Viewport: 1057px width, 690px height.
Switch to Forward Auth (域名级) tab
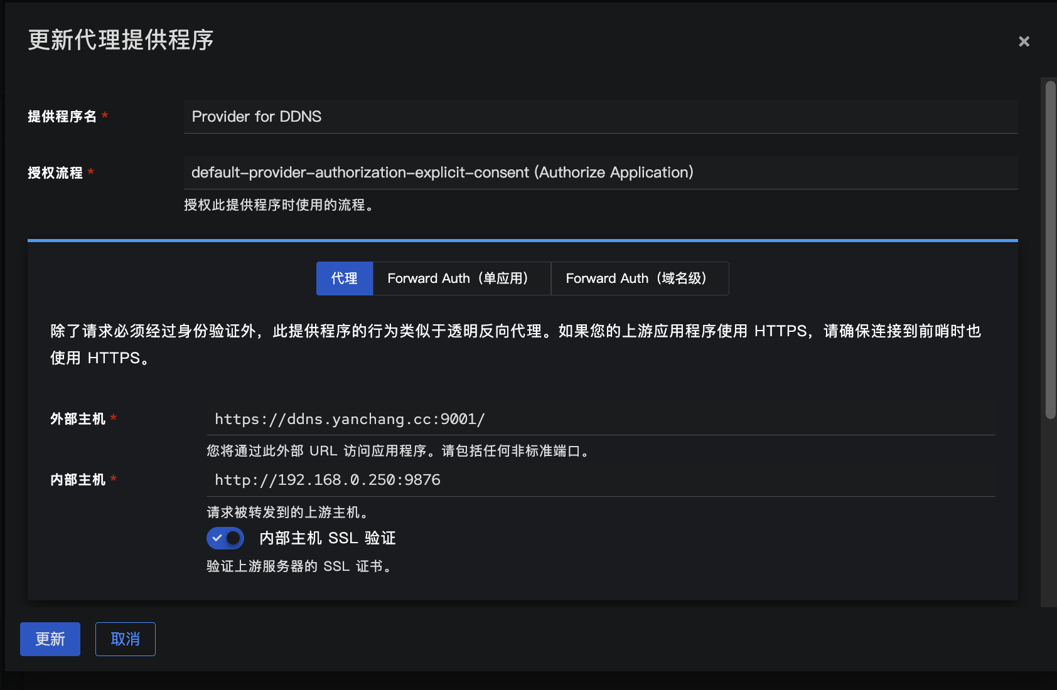click(x=639, y=279)
